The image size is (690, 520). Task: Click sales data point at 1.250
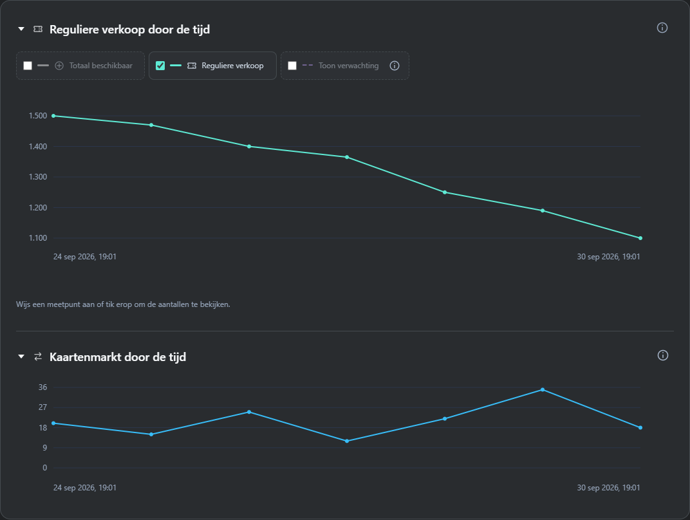coord(445,192)
